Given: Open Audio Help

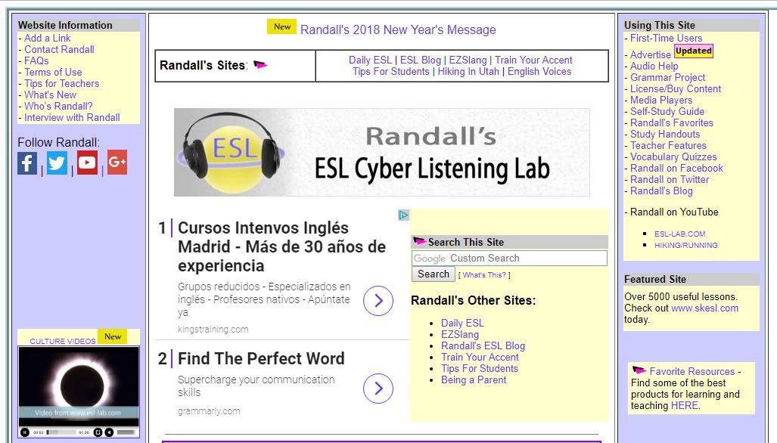Looking at the screenshot, I should (x=654, y=66).
